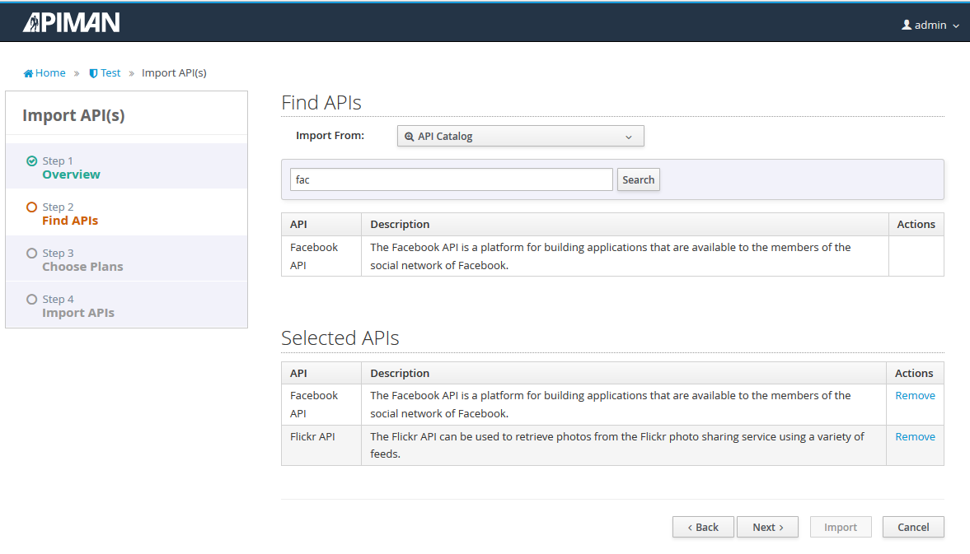
Task: Click the API Catalog magnifier icon
Action: [409, 137]
